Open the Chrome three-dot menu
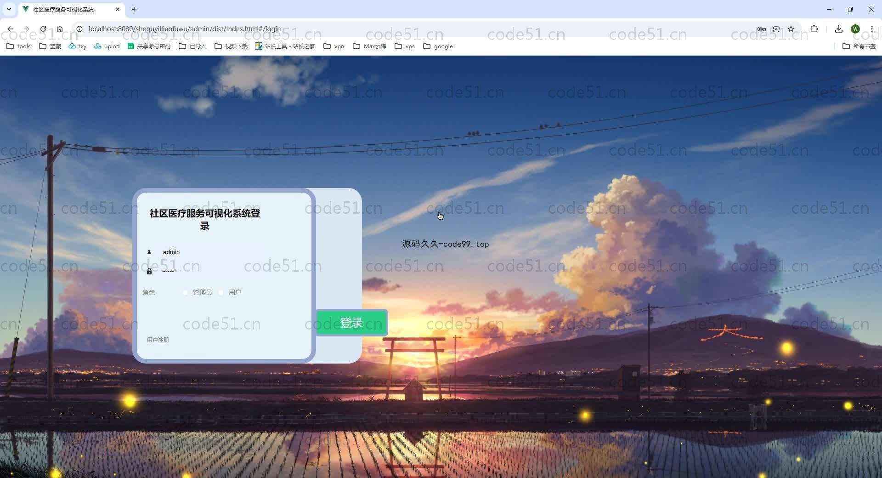Screen dimensions: 882x478 (871, 29)
